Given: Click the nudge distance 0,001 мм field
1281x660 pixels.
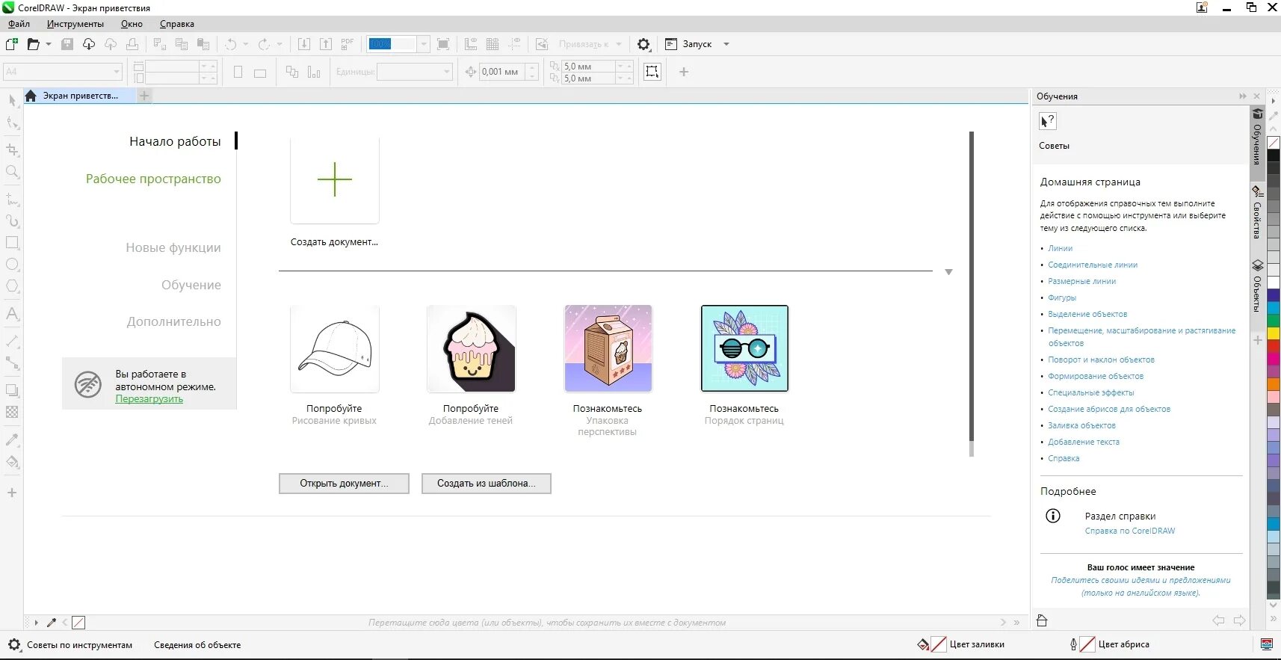Looking at the screenshot, I should point(501,72).
